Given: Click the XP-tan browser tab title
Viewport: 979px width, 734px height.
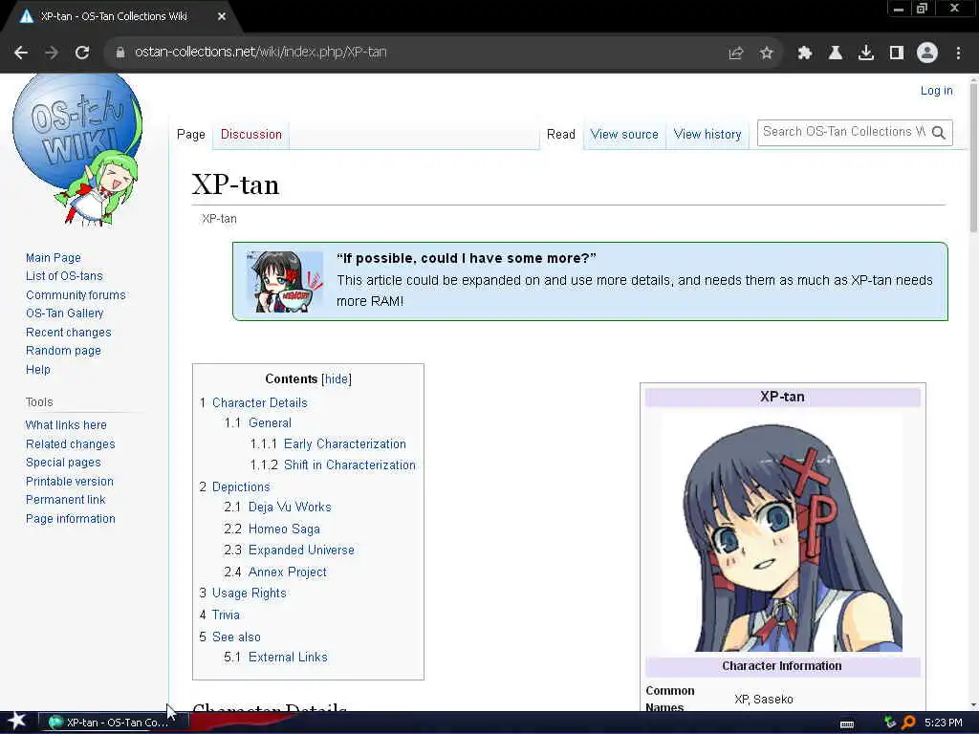Looking at the screenshot, I should click(115, 17).
